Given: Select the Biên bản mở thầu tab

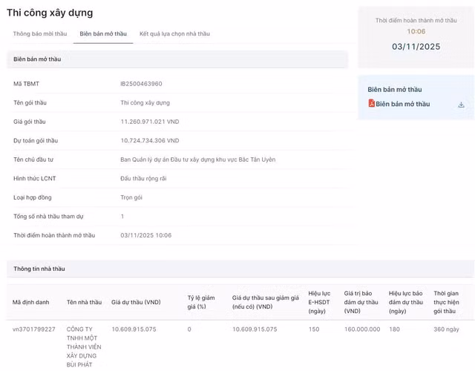Looking at the screenshot, I should pyautogui.click(x=103, y=34).
